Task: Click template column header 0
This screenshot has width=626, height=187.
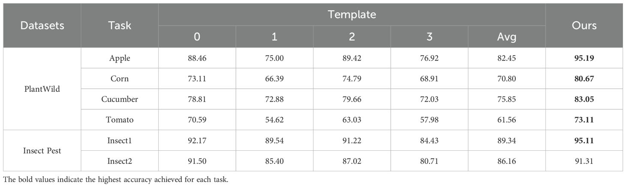Action: [x=197, y=37]
